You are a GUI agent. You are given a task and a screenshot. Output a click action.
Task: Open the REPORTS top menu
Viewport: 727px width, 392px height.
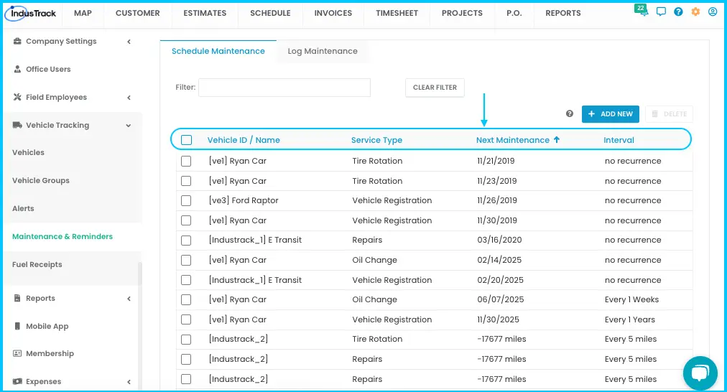coord(563,13)
